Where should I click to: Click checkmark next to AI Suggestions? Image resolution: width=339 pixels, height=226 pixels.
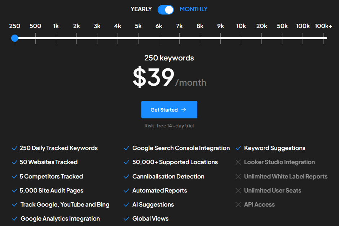click(x=126, y=205)
